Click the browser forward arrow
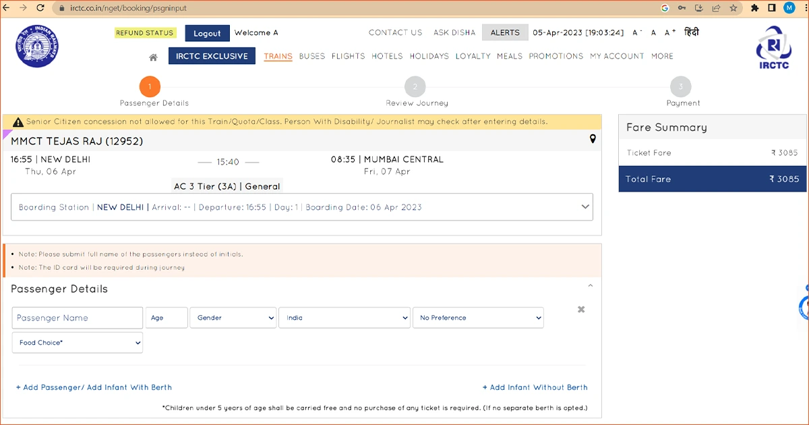This screenshot has width=809, height=425. [x=24, y=8]
